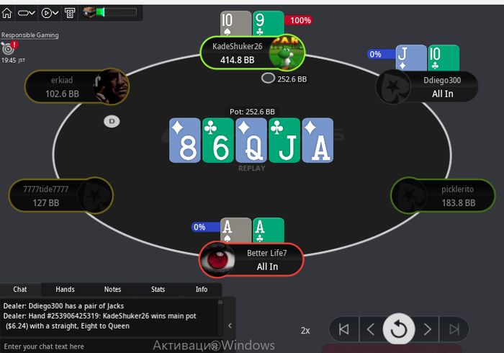Step forward one action in replay

(x=427, y=329)
